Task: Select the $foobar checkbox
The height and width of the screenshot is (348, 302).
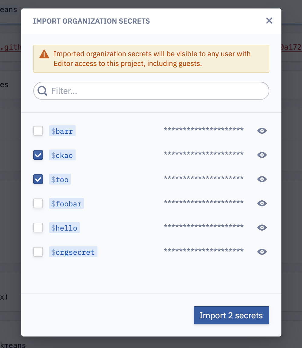Action: pyautogui.click(x=38, y=203)
